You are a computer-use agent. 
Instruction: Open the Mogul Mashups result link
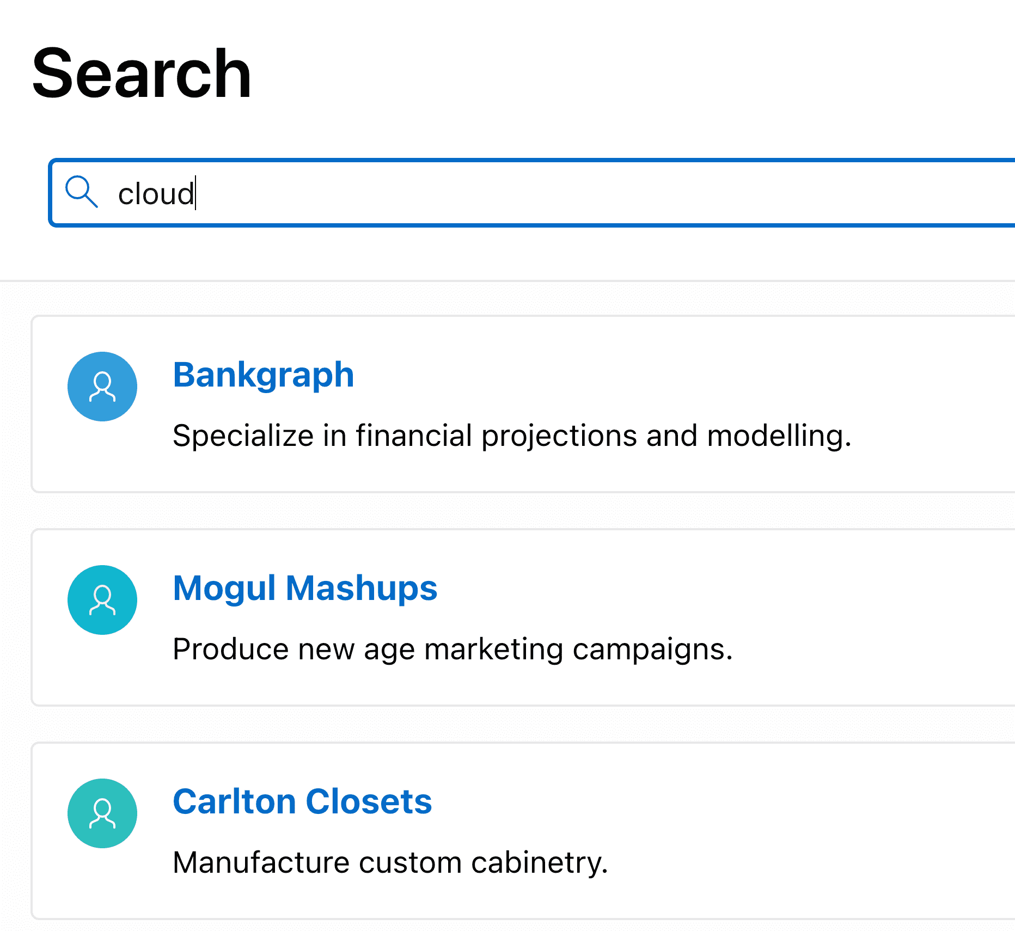tap(304, 587)
